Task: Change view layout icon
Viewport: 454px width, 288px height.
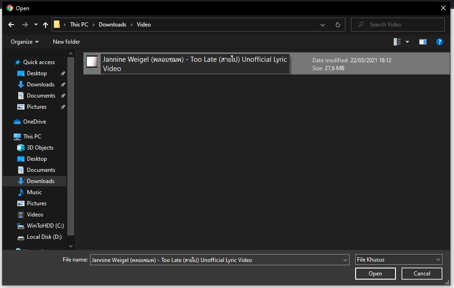Action: 397,42
